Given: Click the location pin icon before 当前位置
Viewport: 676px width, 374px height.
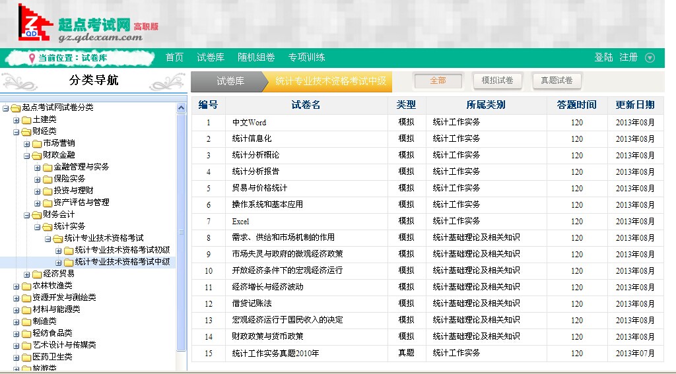Looking at the screenshot, I should point(32,58).
